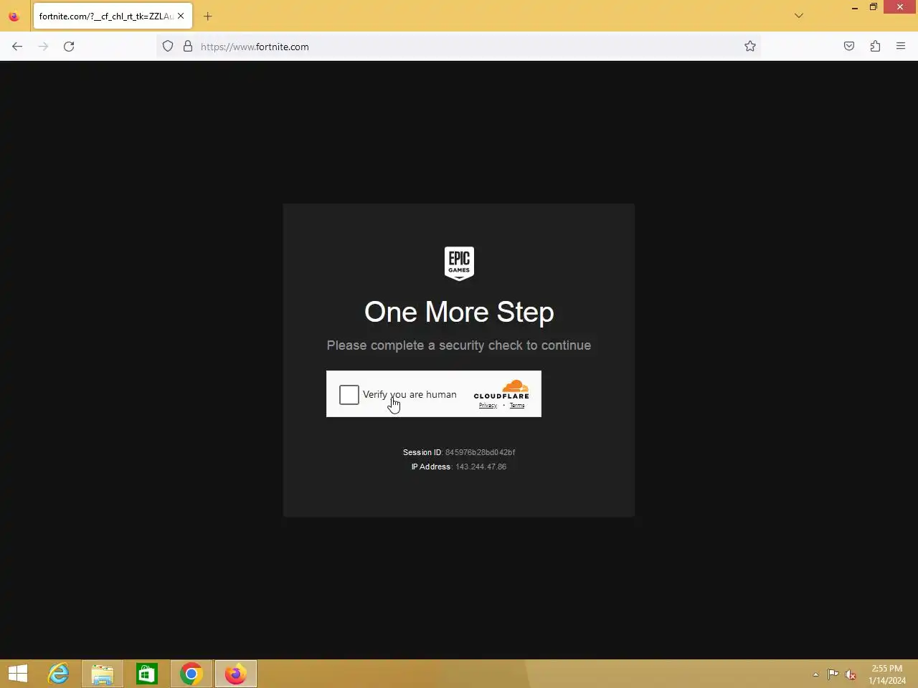Open a new tab
This screenshot has height=688, width=918.
point(208,16)
